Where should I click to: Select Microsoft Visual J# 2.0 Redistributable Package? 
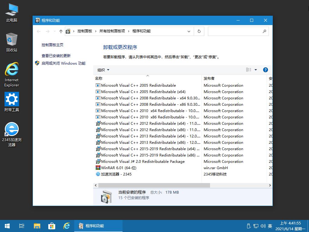pyautogui.click(x=140, y=161)
